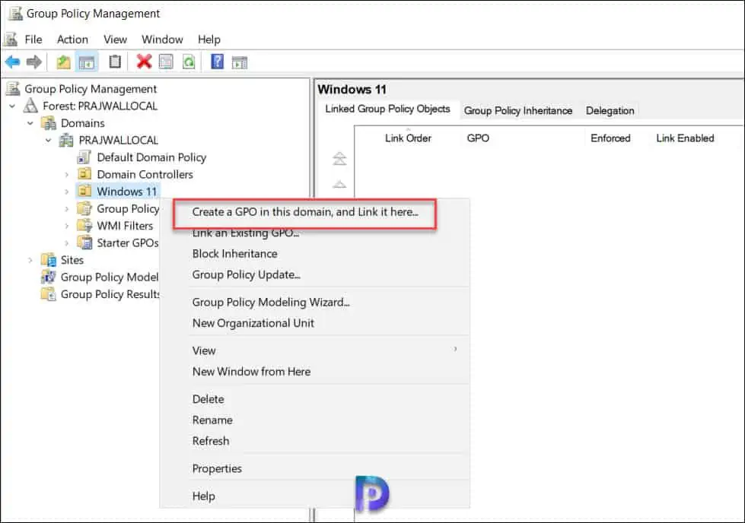
Task: Click the Back arrow toolbar icon
Action: point(12,62)
